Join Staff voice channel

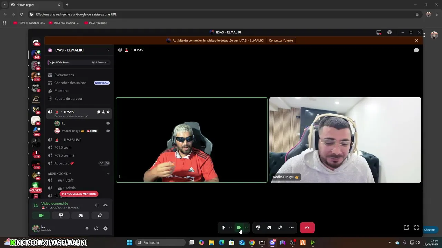point(79,180)
